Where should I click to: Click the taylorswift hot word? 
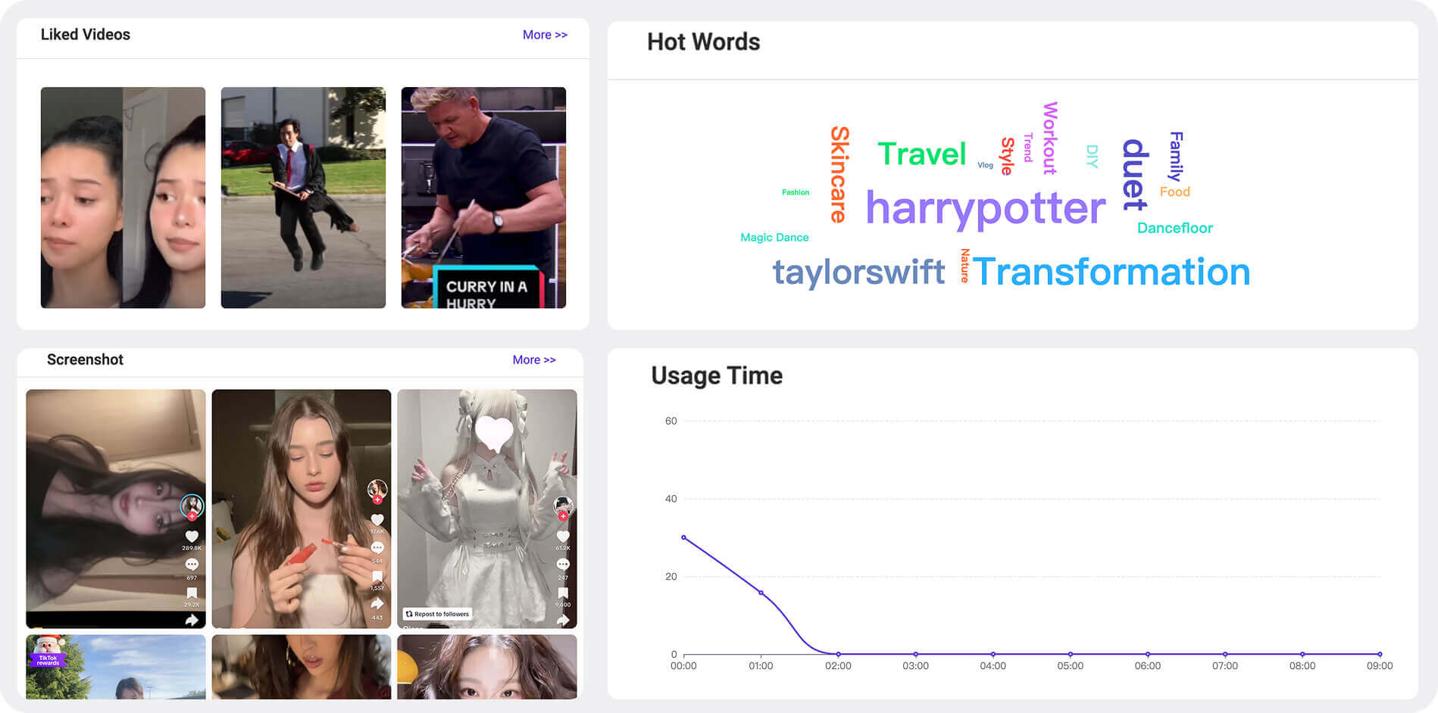[858, 272]
